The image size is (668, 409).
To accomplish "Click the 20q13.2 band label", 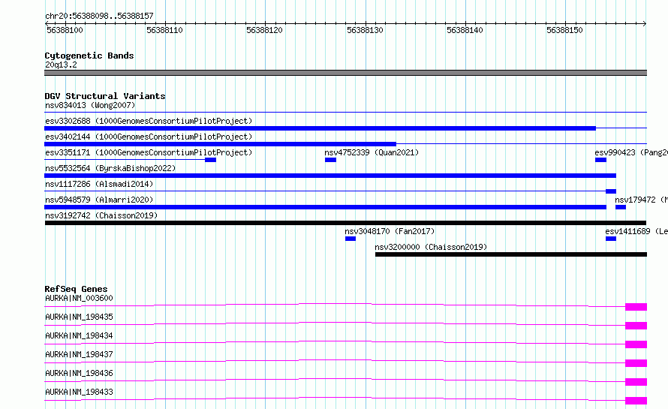I will [x=61, y=65].
